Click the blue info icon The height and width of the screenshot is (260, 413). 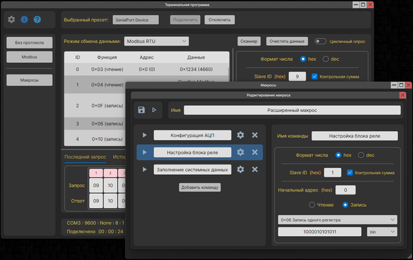[24, 19]
